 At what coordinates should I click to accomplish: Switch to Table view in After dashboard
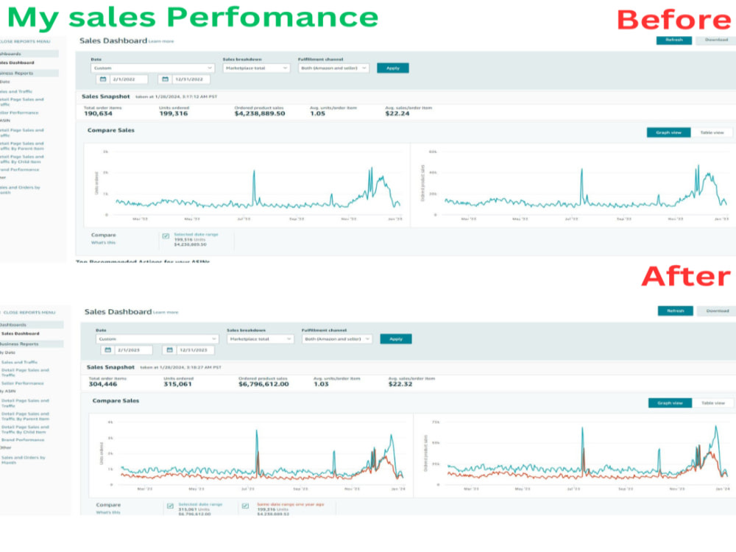[x=713, y=403]
